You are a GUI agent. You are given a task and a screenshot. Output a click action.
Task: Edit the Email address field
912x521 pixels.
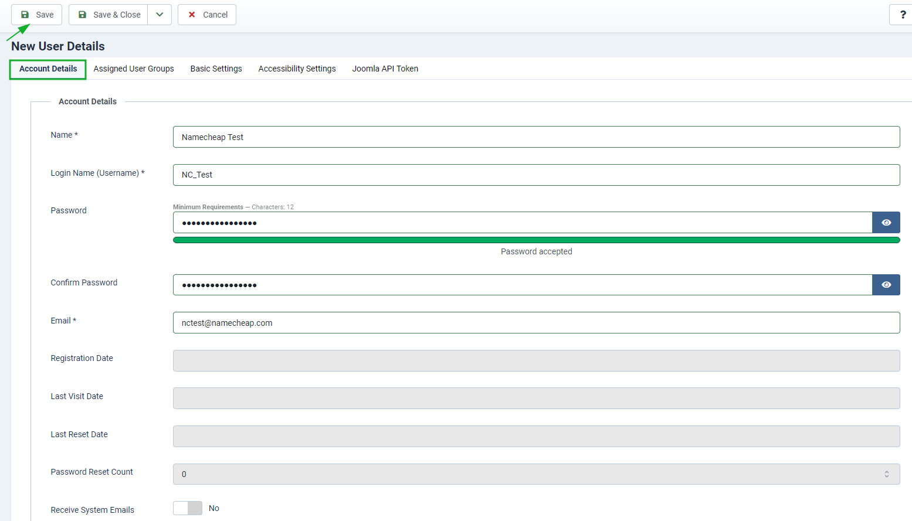pos(536,323)
